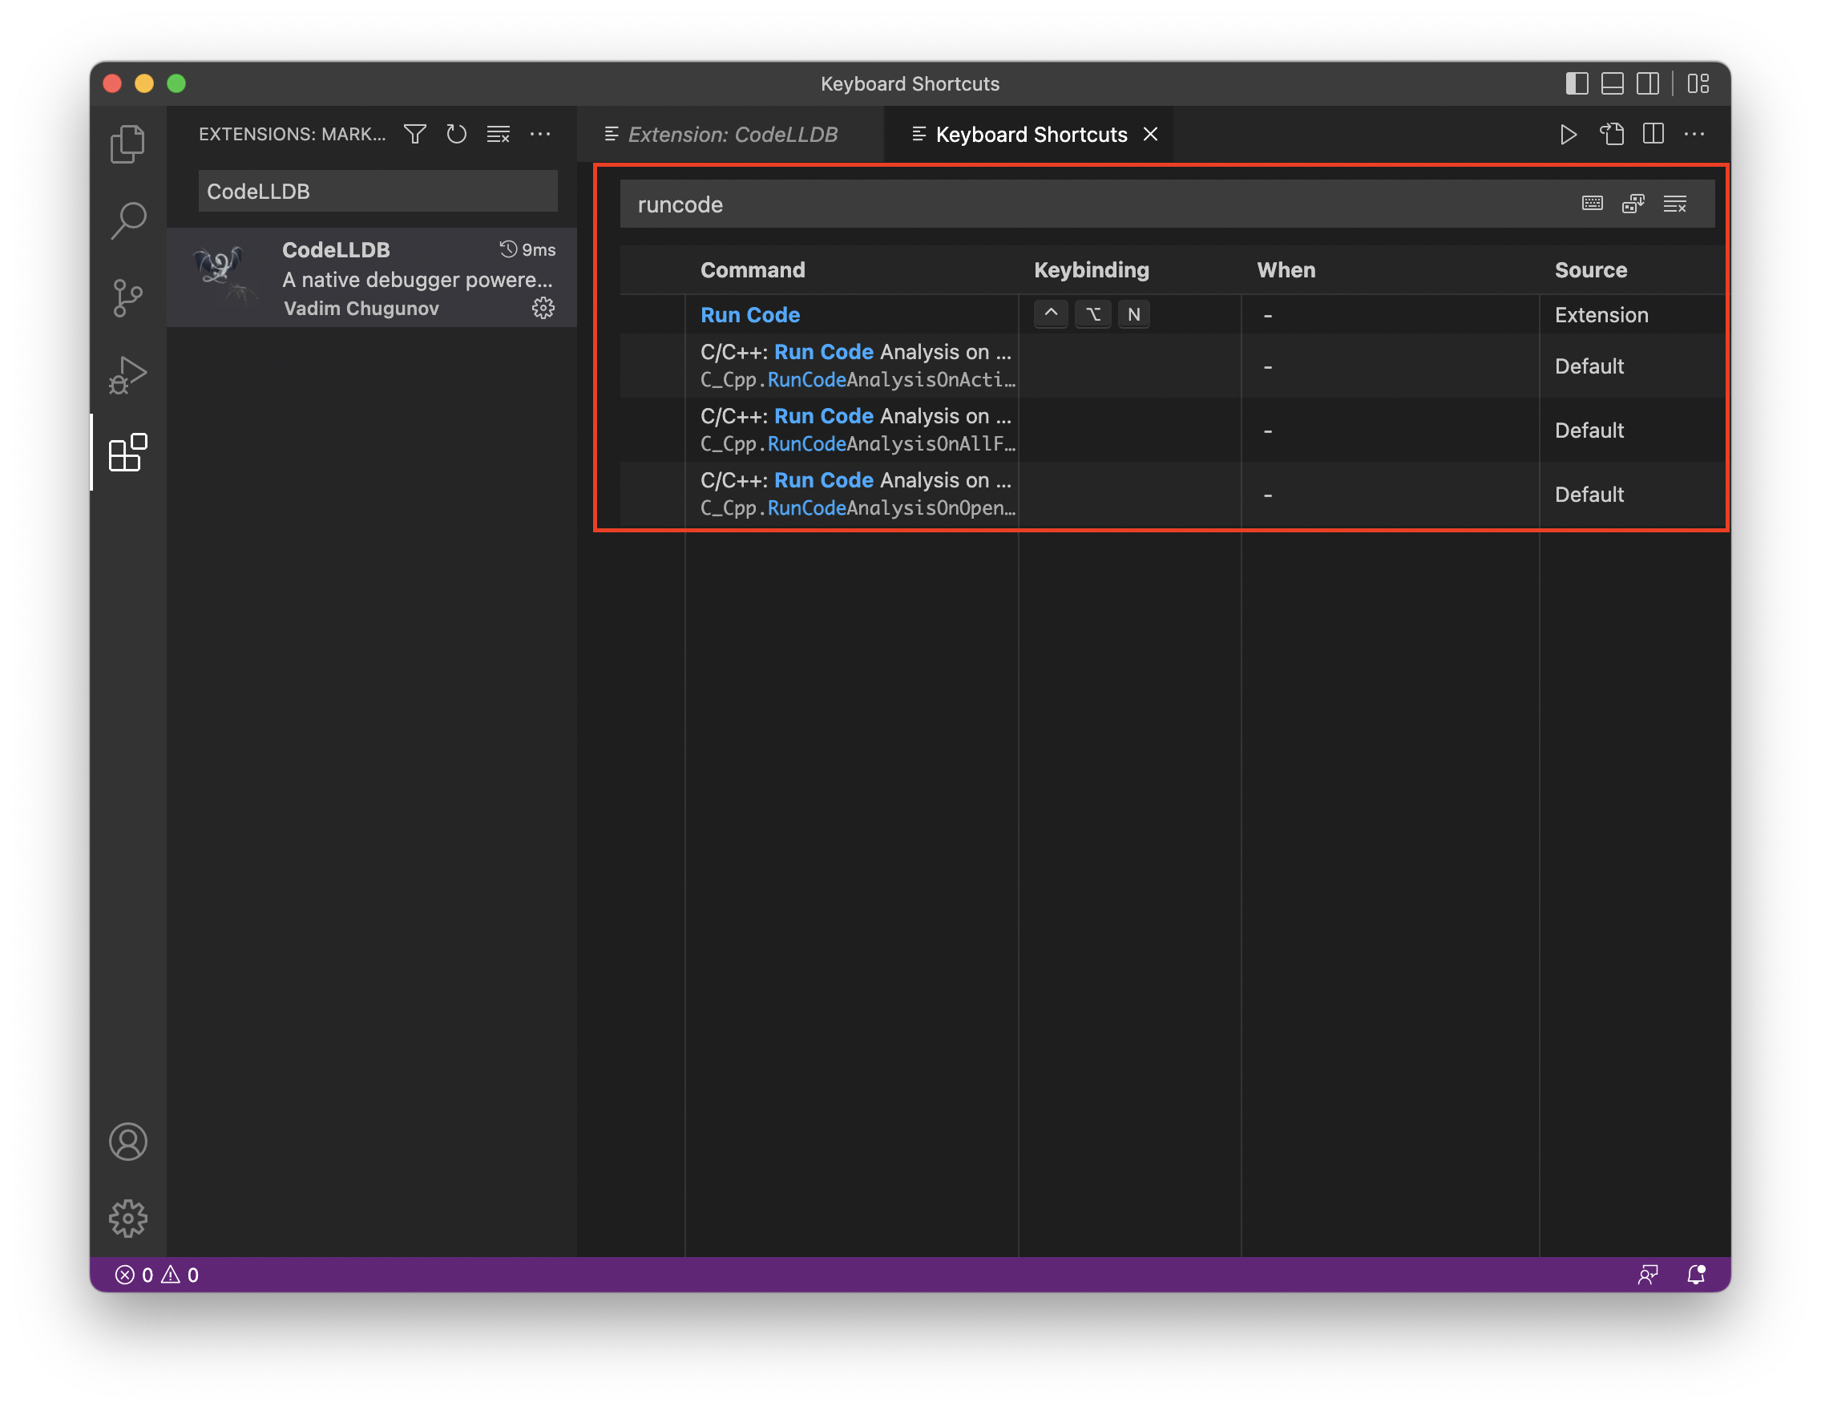Screen dimensions: 1821x1411
Task: Open the Source Control view
Action: coord(127,297)
